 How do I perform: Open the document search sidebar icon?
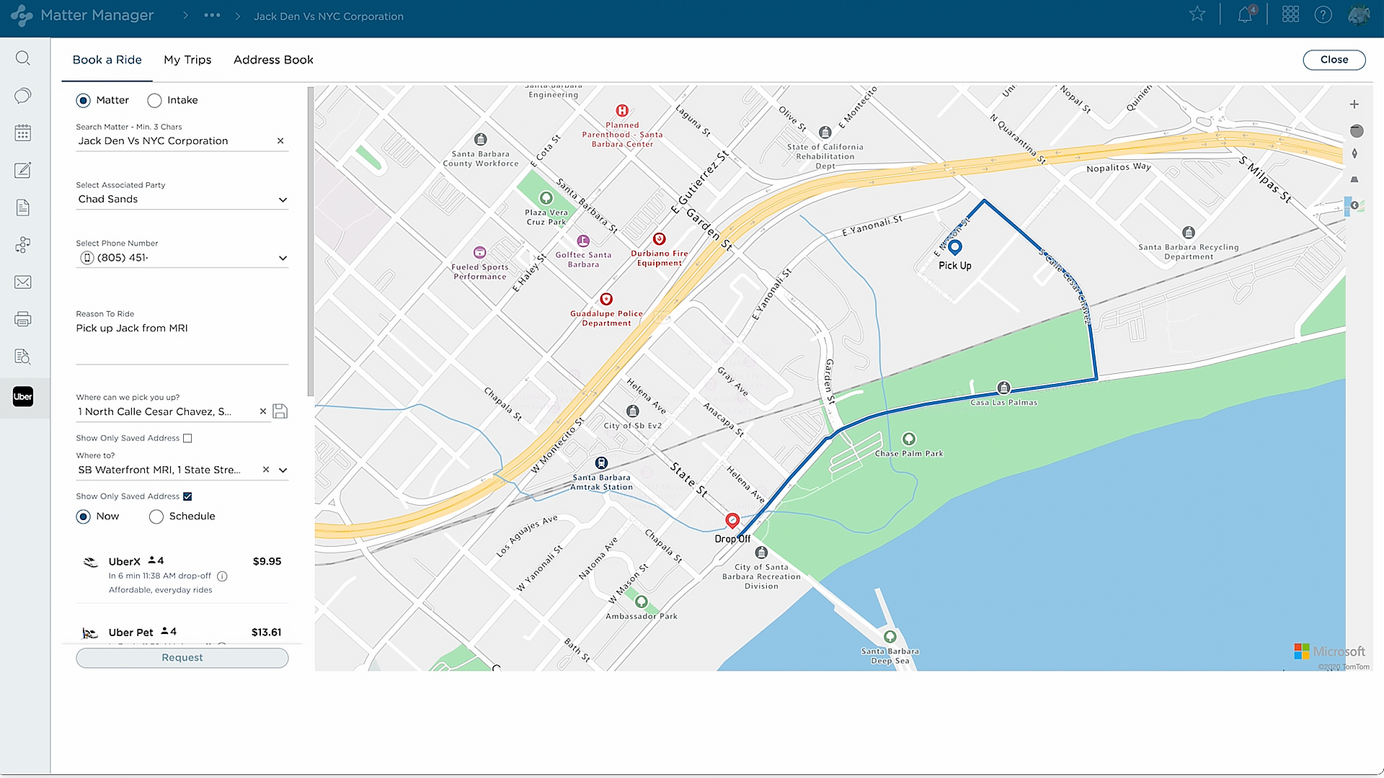(x=23, y=357)
